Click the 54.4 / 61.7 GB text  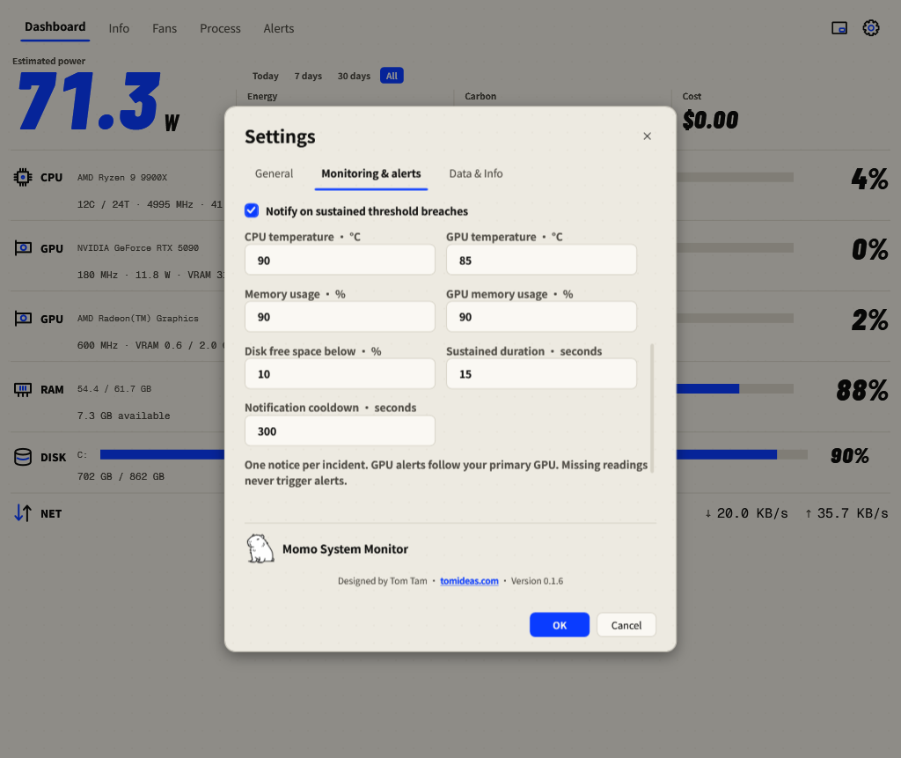(x=114, y=389)
